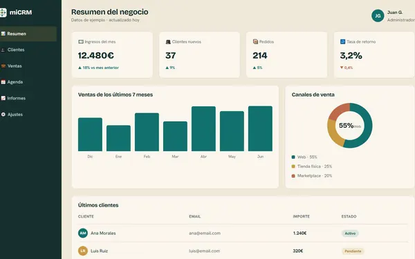Click the Tienda física · 25% legend label
The width and height of the screenshot is (415, 259).
[315, 166]
